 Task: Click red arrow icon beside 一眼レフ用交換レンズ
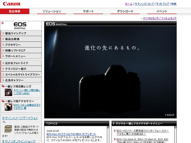3,86
